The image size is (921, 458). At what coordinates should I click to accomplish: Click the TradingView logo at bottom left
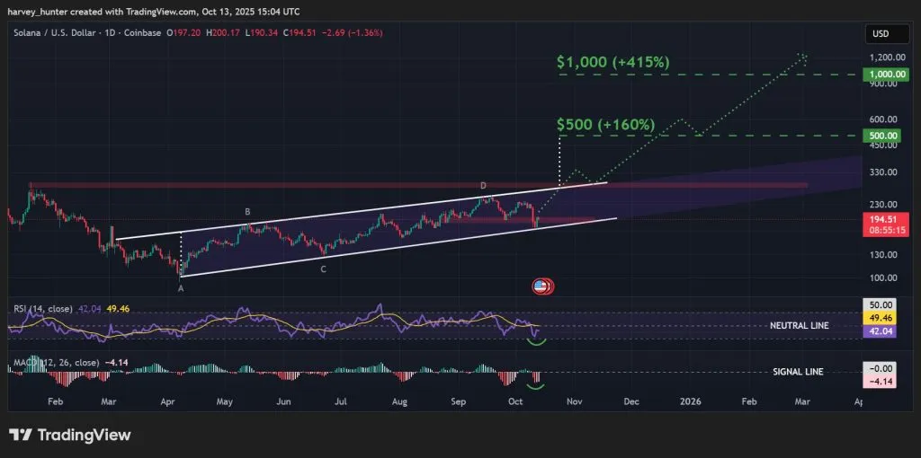point(70,436)
